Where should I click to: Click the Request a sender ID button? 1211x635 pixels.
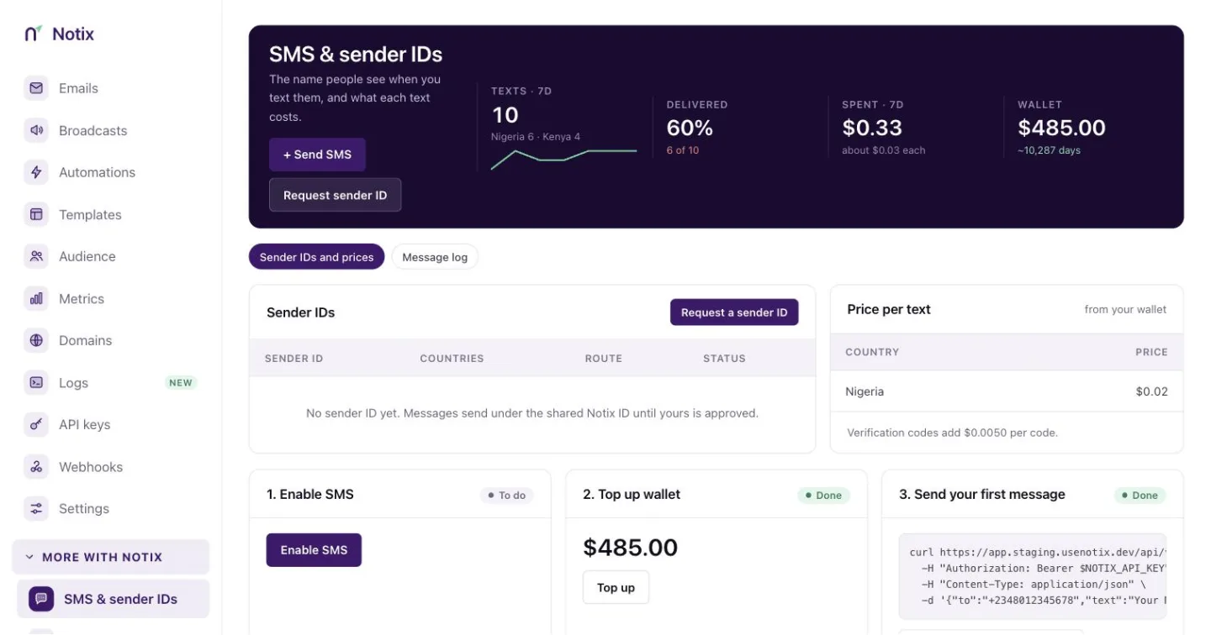pyautogui.click(x=734, y=312)
